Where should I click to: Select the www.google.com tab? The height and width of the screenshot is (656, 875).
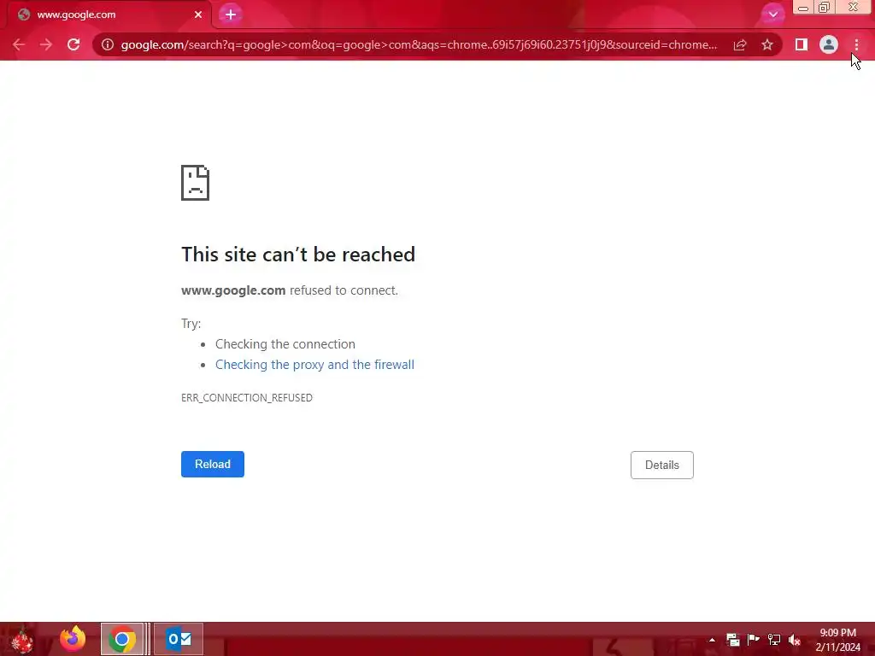point(109,15)
